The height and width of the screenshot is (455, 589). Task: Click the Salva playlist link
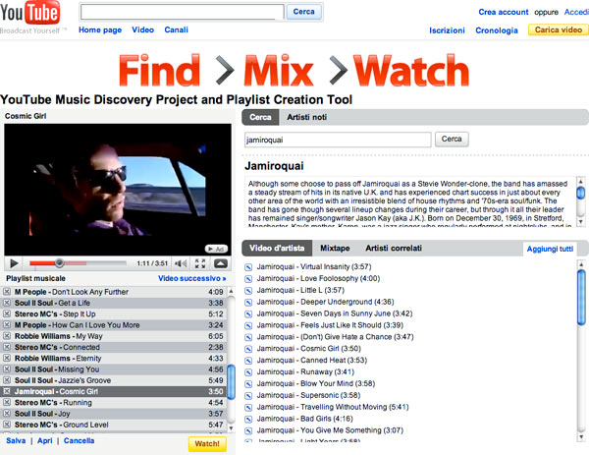coord(16,440)
